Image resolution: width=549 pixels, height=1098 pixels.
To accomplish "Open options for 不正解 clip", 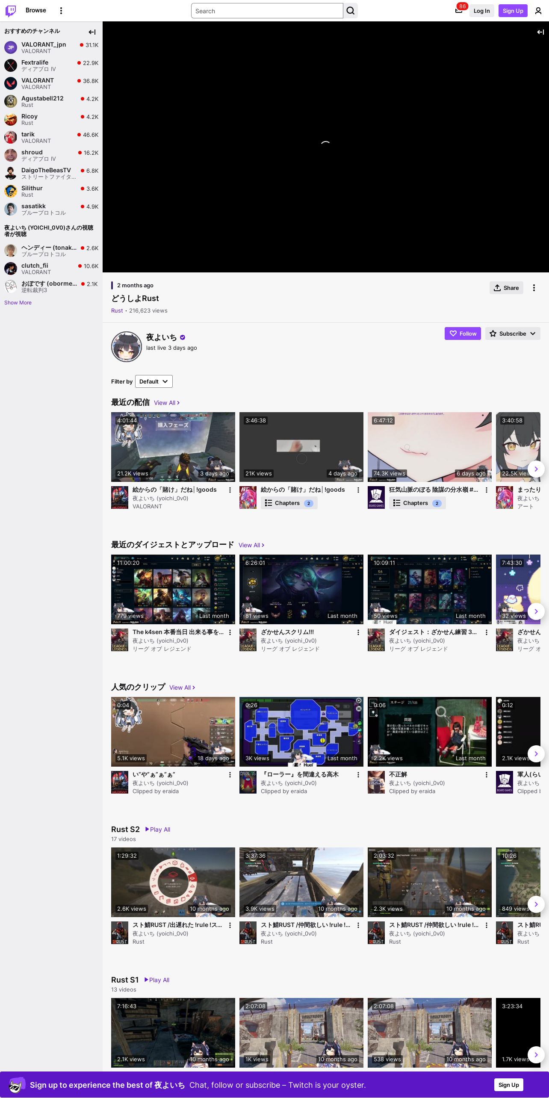I will pos(487,775).
